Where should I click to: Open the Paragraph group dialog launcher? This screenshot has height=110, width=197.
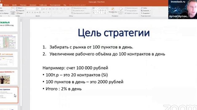click(91, 16)
